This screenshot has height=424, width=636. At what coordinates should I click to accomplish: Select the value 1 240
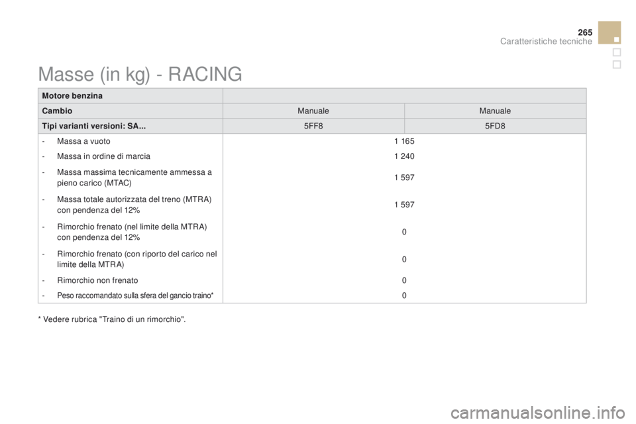404,156
